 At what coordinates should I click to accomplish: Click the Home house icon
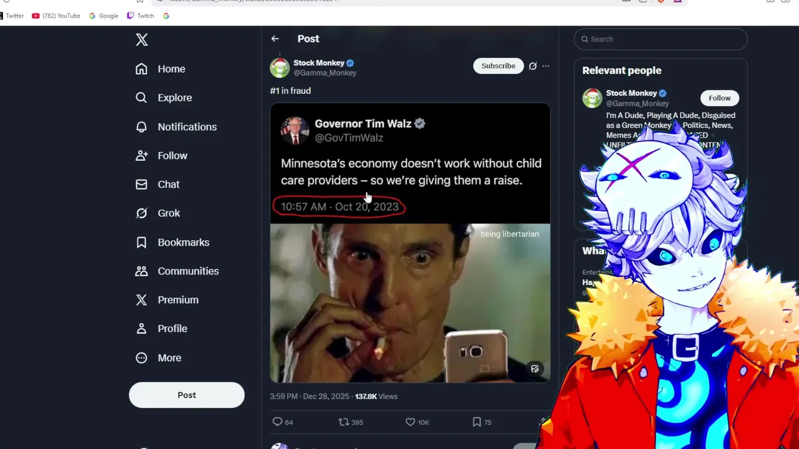[142, 69]
